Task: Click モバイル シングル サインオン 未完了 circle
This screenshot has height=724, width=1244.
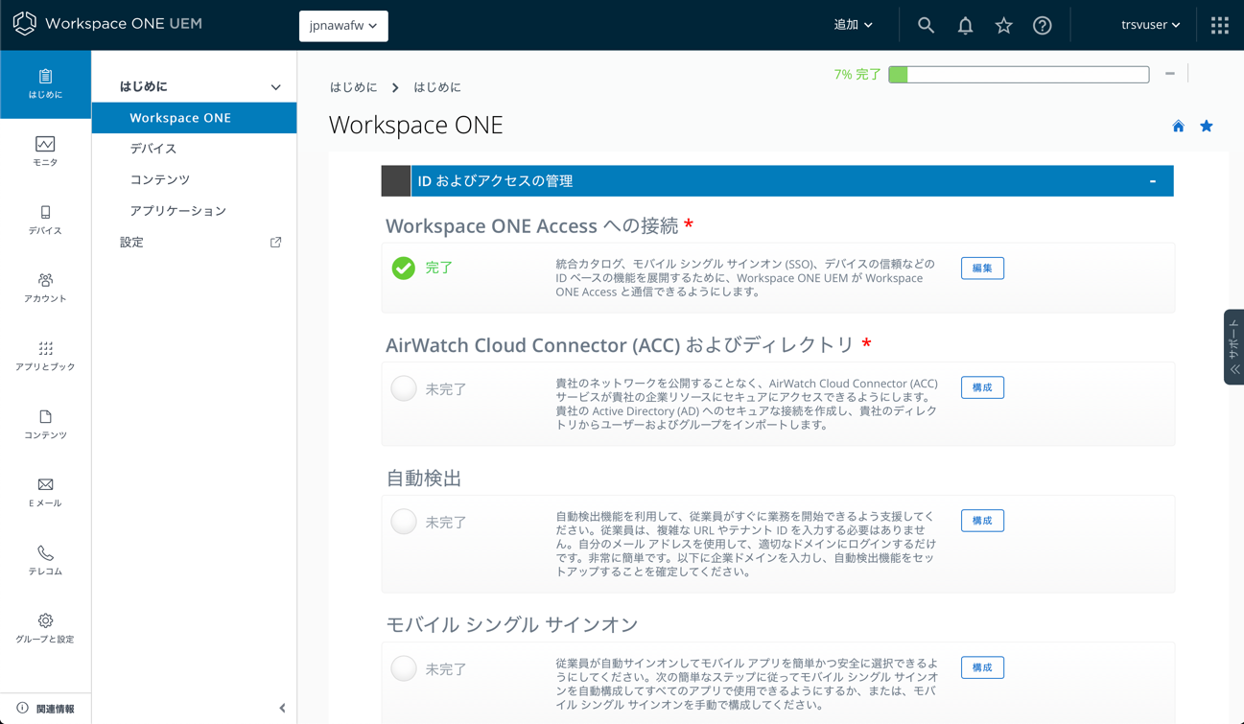Action: tap(404, 668)
